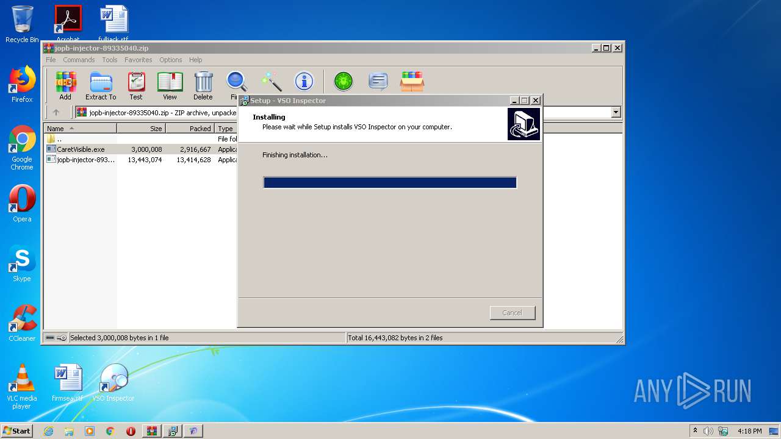Click the Start button
The height and width of the screenshot is (439, 781).
pyautogui.click(x=16, y=431)
